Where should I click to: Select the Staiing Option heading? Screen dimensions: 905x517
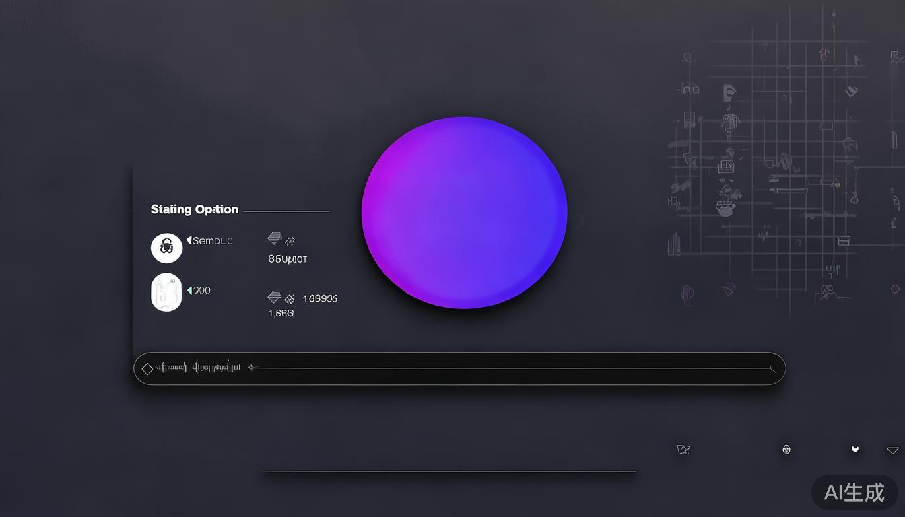point(194,209)
